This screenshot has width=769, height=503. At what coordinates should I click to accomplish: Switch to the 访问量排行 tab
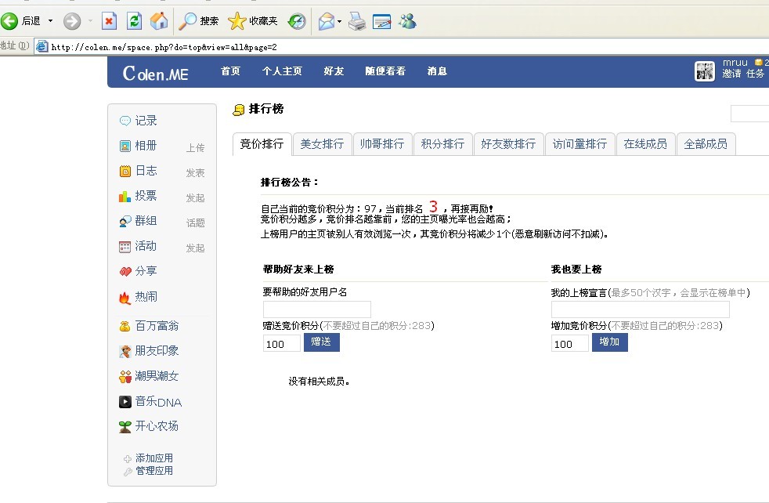tap(579, 144)
